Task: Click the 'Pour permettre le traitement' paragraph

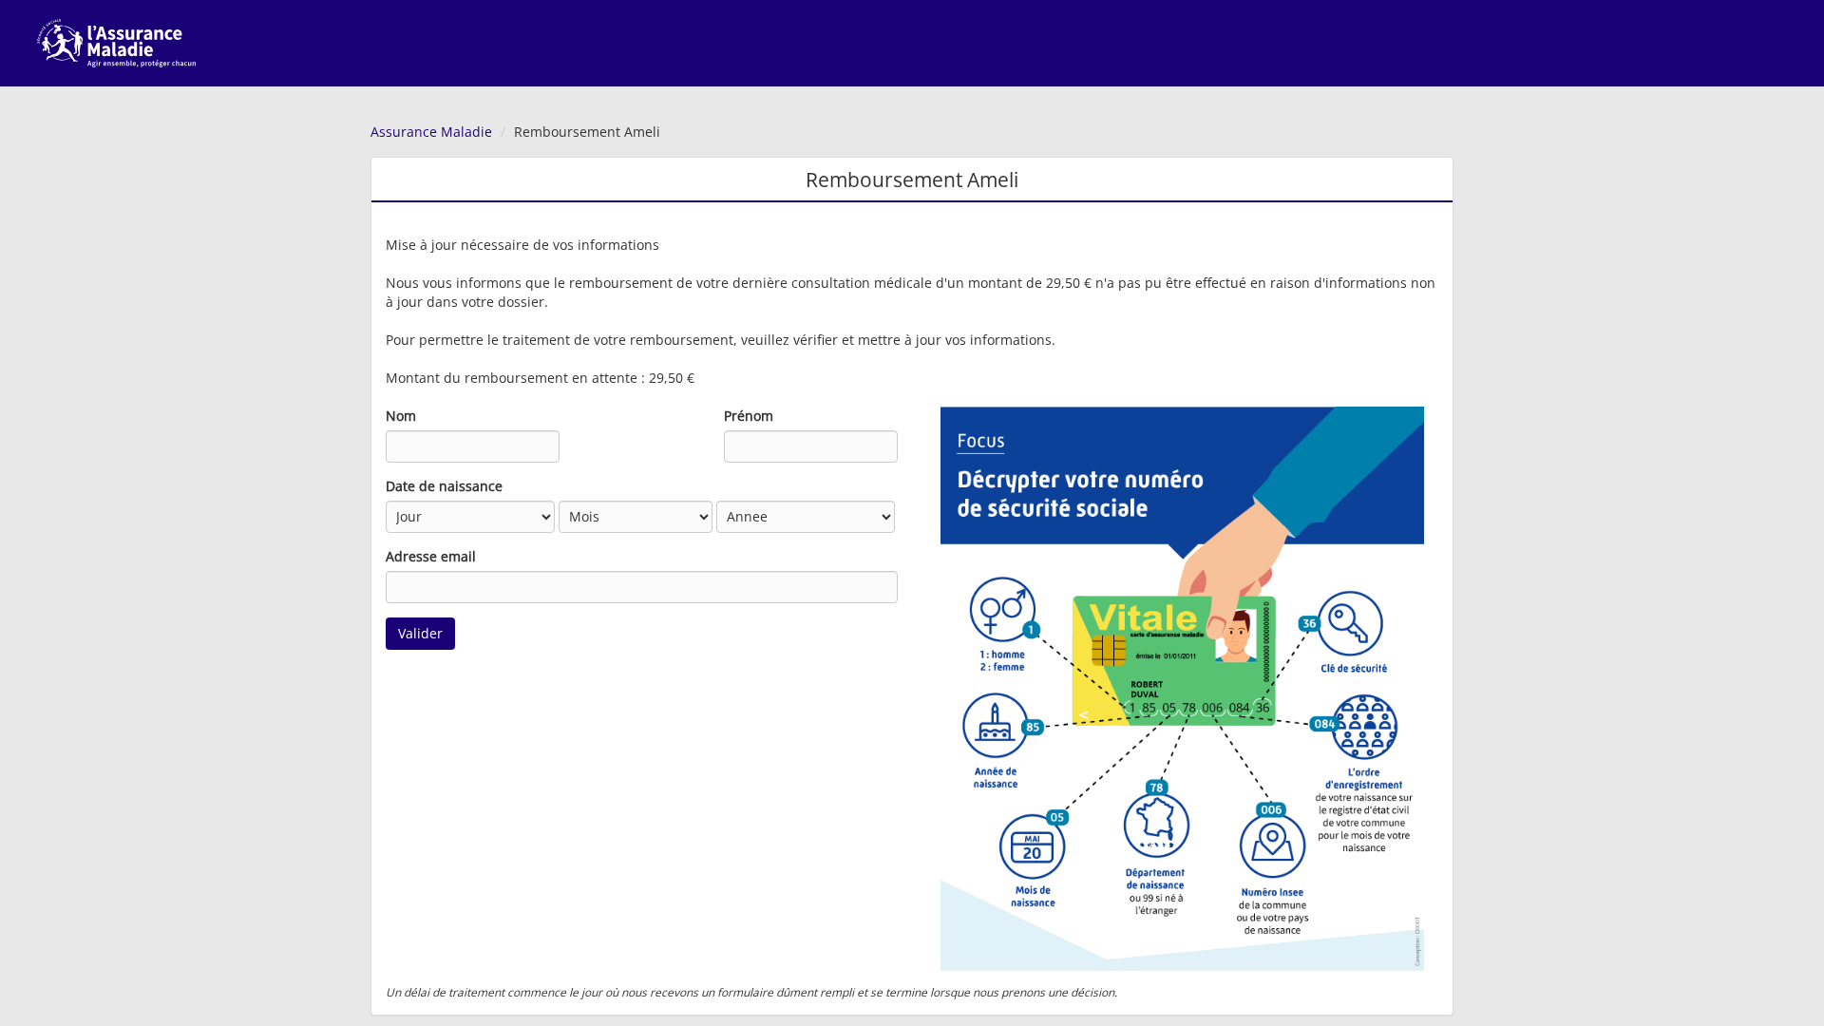Action: pos(720,340)
